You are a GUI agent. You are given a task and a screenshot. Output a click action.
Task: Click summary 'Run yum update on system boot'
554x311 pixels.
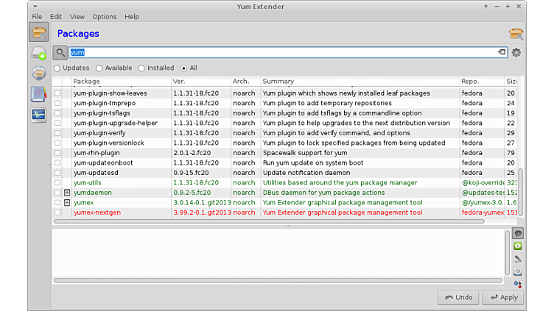tap(313, 163)
